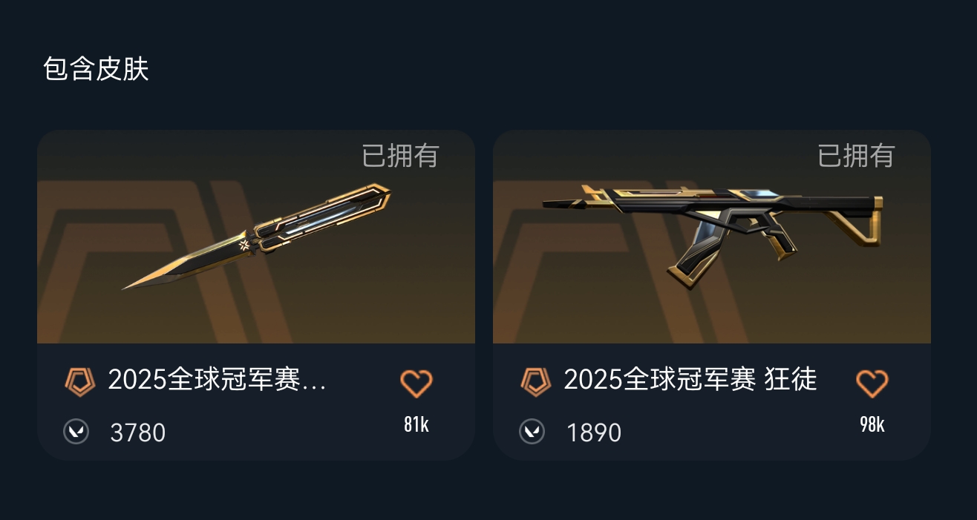Open the gold Vandal rifle preview image
The image size is (977, 520).
click(x=713, y=235)
